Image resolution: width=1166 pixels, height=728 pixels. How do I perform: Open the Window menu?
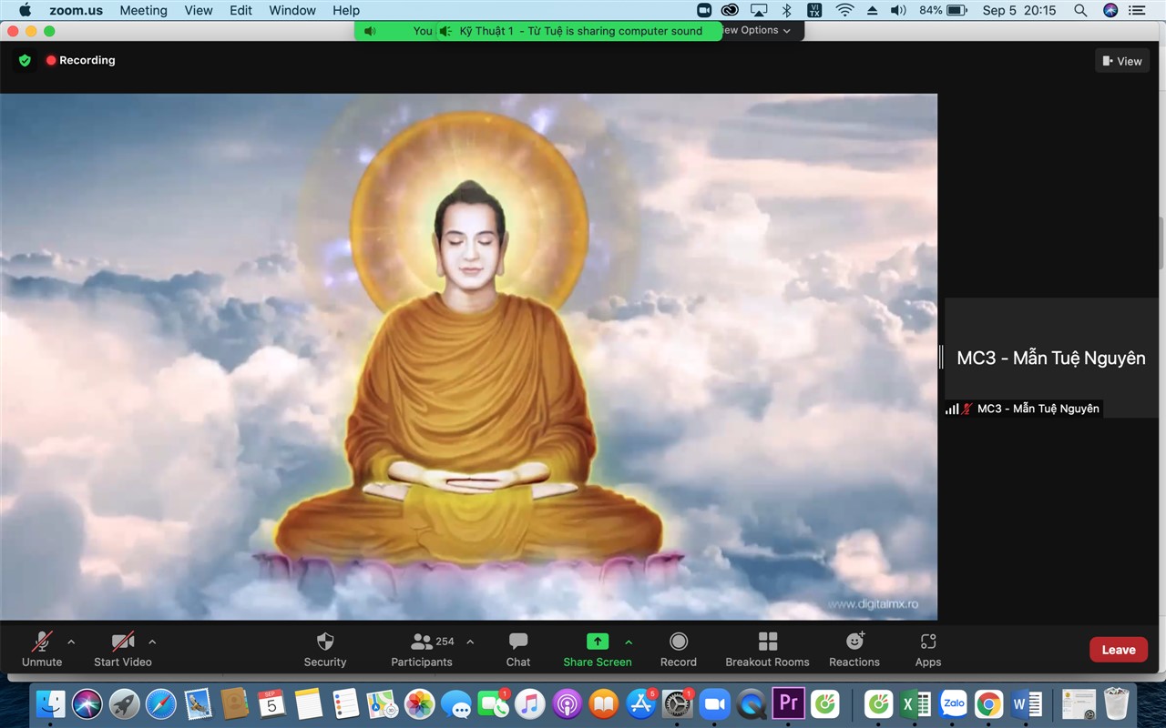click(291, 10)
